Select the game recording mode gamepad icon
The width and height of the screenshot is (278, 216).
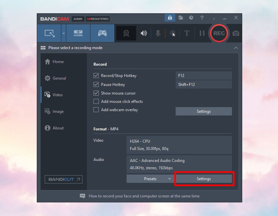coord(102,33)
